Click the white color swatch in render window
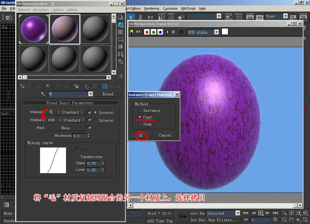The height and width of the screenshot is (224, 310). point(225,31)
